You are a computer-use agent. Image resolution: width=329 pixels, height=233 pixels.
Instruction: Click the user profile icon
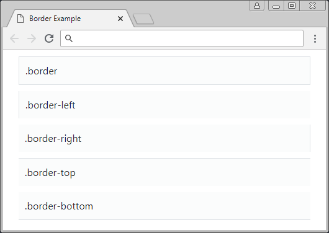[x=257, y=6]
